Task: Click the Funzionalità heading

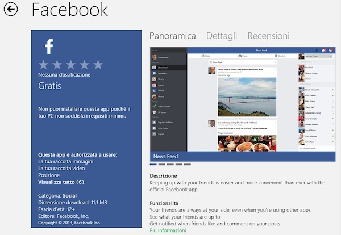Action: (x=164, y=203)
